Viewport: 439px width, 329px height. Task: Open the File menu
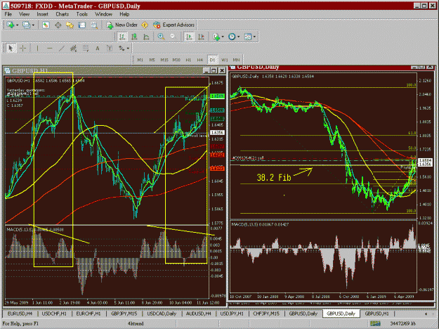tap(8, 14)
